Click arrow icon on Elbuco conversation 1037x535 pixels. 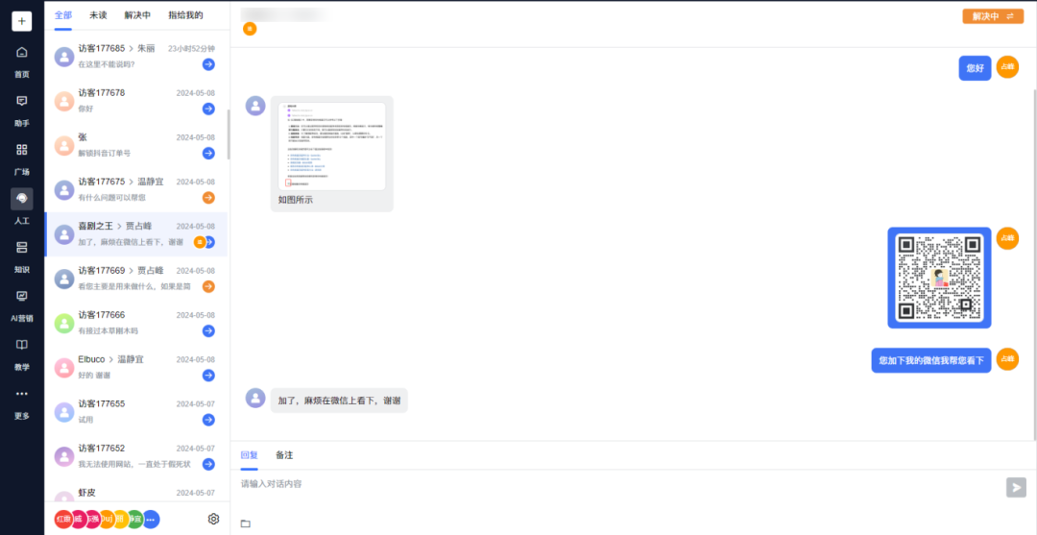(x=208, y=375)
